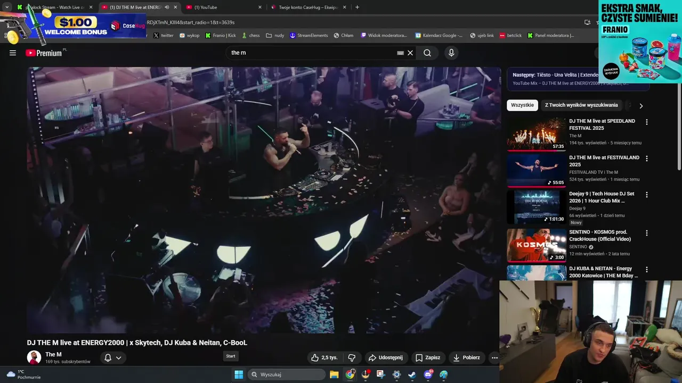Screen dimensions: 682x383
Task: Open File Explorer from the taskbar
Action: coord(334,374)
